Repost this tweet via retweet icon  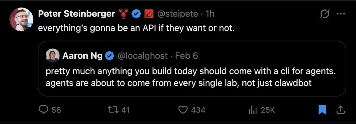pyautogui.click(x=114, y=110)
